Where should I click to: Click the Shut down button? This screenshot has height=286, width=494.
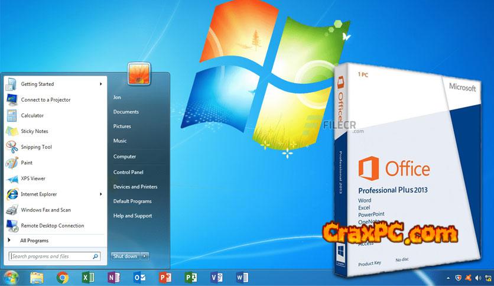pyautogui.click(x=126, y=256)
